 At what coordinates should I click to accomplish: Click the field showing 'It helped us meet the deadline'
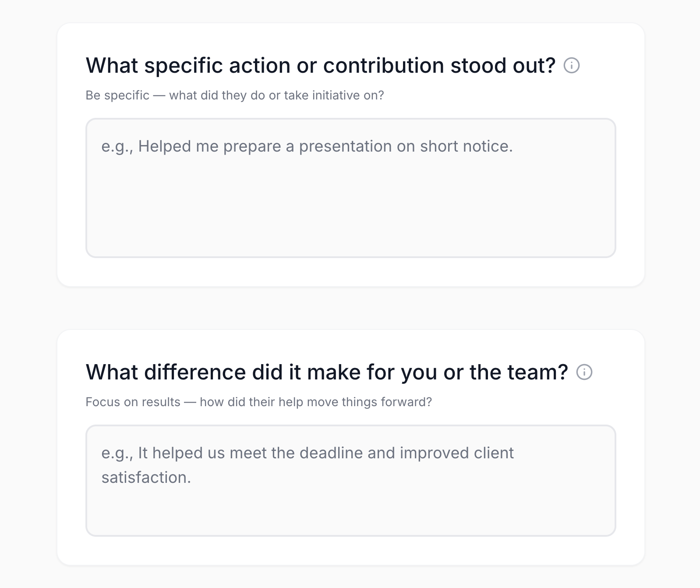pos(350,480)
